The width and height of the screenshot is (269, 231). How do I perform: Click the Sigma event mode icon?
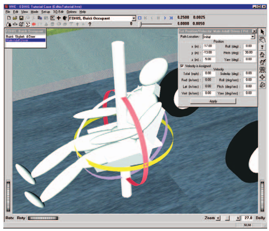(x=27, y=24)
